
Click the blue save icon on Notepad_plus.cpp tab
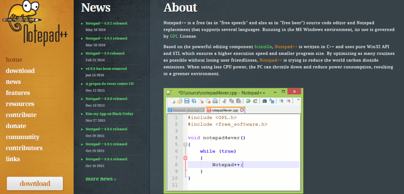(170, 110)
